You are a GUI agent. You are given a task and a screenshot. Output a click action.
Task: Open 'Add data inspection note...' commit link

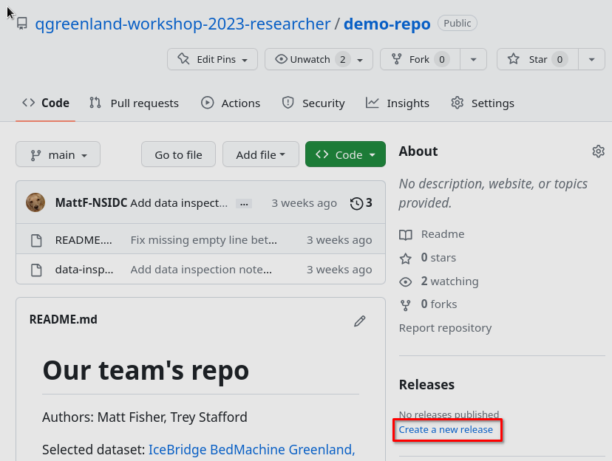pyautogui.click(x=201, y=270)
